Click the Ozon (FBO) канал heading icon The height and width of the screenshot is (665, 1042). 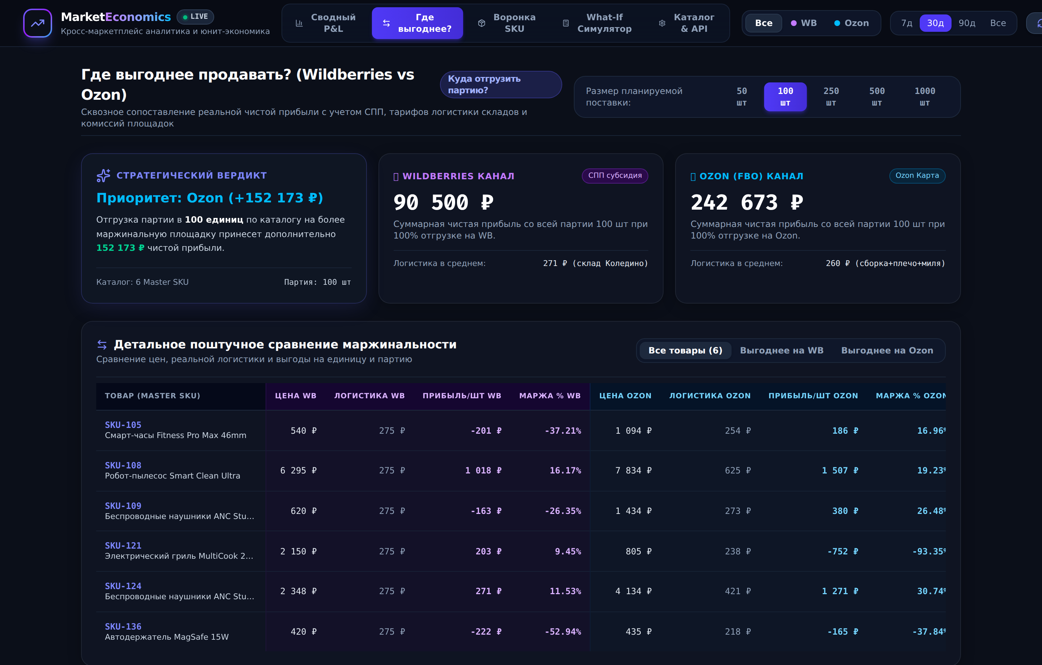click(x=693, y=176)
